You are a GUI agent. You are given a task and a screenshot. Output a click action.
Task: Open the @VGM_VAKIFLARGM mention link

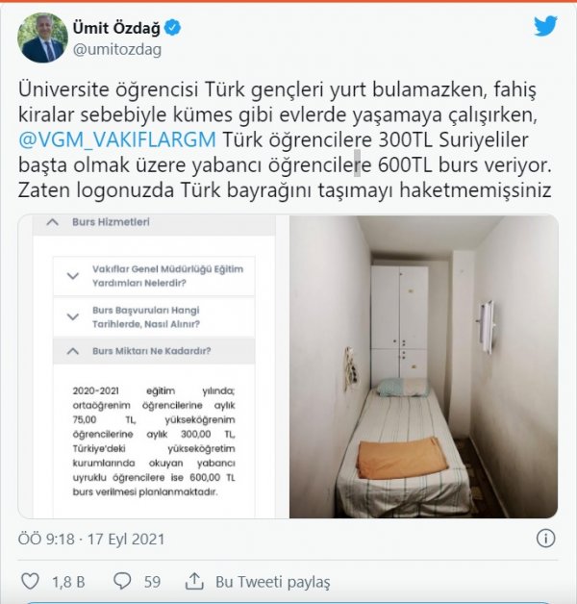117,139
